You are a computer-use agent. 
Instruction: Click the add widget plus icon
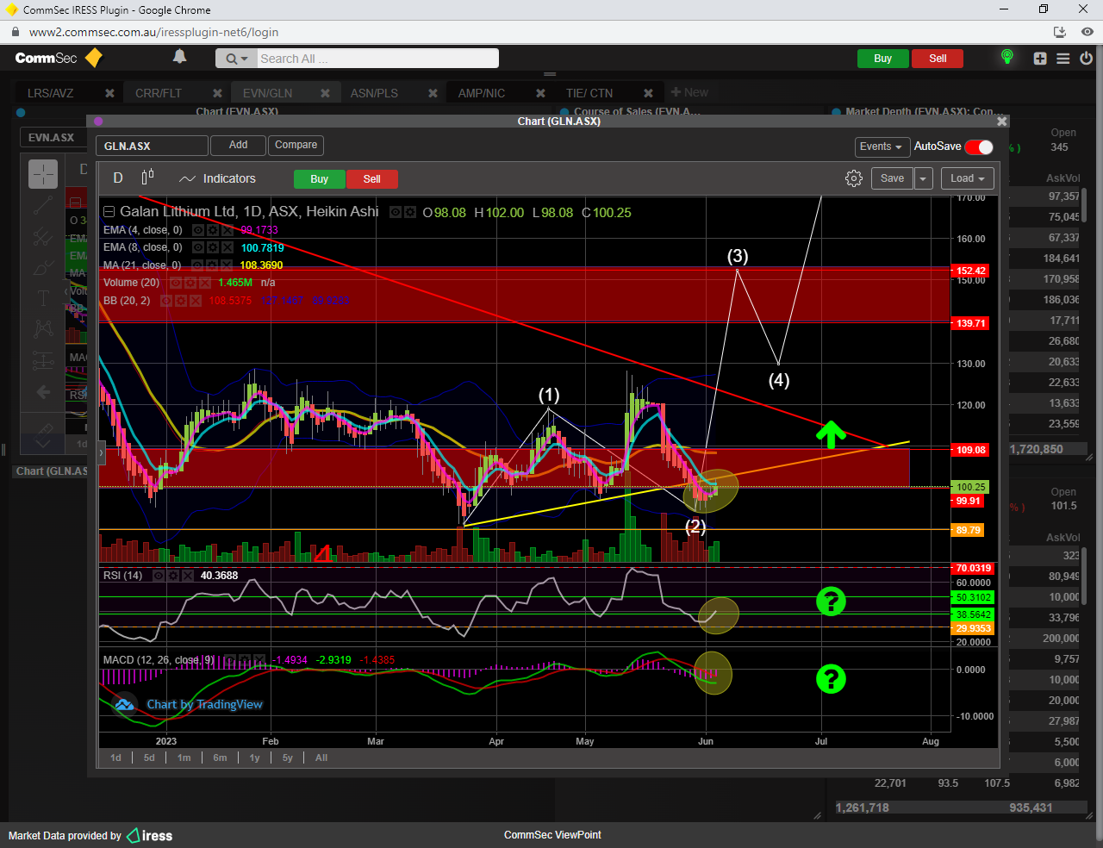tap(1040, 59)
